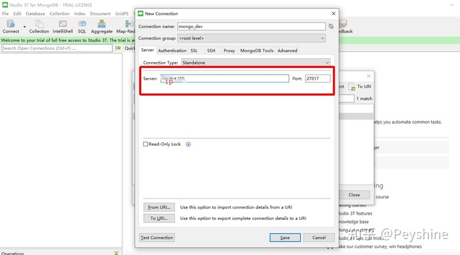Viewport: 460px width, 255px height.
Task: Cancel the New Connection dialog
Action: point(319,238)
